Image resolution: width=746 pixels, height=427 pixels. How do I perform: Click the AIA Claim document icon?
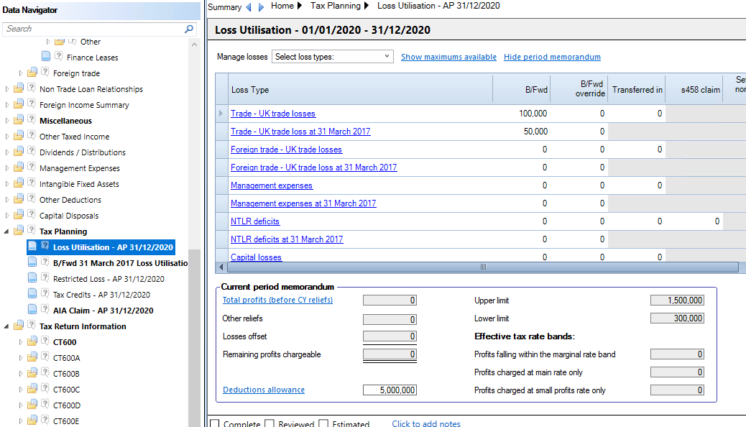pyautogui.click(x=32, y=310)
